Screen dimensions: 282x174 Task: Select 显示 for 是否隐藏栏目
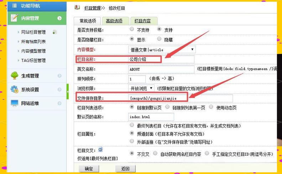tap(132, 39)
